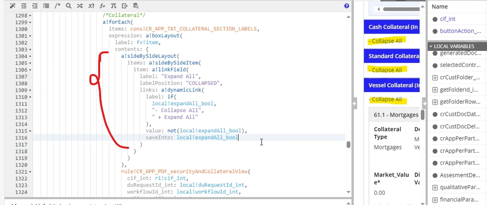Select the generatedDoc local variable
Viewport: 487px width, 205px height.
click(461, 53)
